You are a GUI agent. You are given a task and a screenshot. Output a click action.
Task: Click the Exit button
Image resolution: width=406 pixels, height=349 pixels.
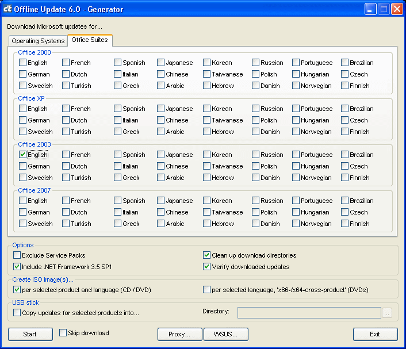pyautogui.click(x=375, y=334)
